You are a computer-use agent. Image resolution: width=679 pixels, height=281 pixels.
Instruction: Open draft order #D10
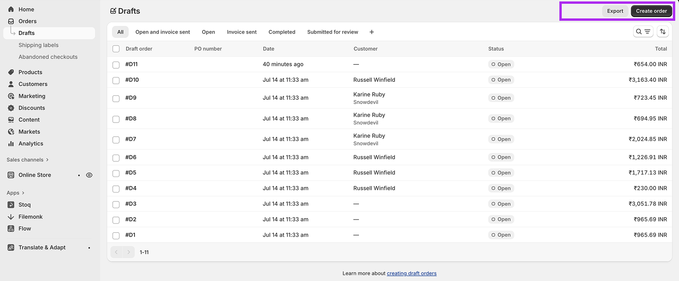coord(132,80)
